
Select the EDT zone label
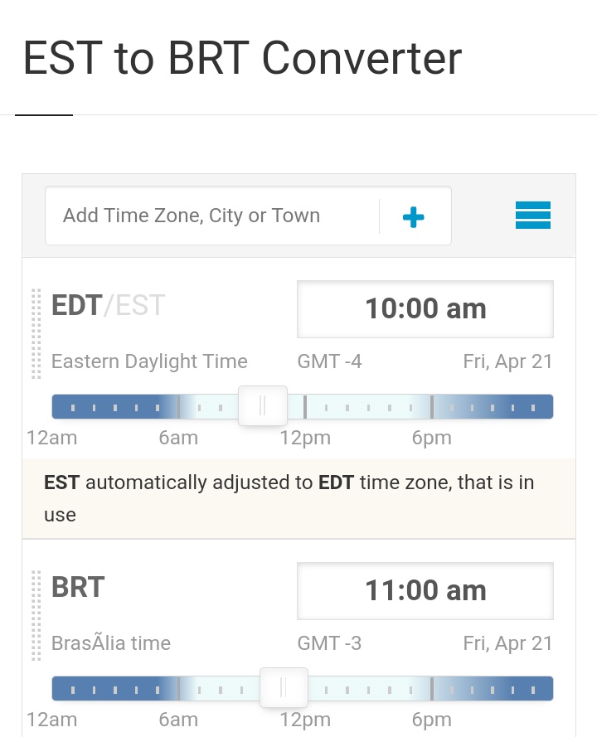[76, 305]
